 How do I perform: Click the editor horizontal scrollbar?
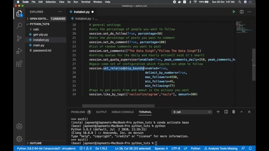[x=118, y=106]
